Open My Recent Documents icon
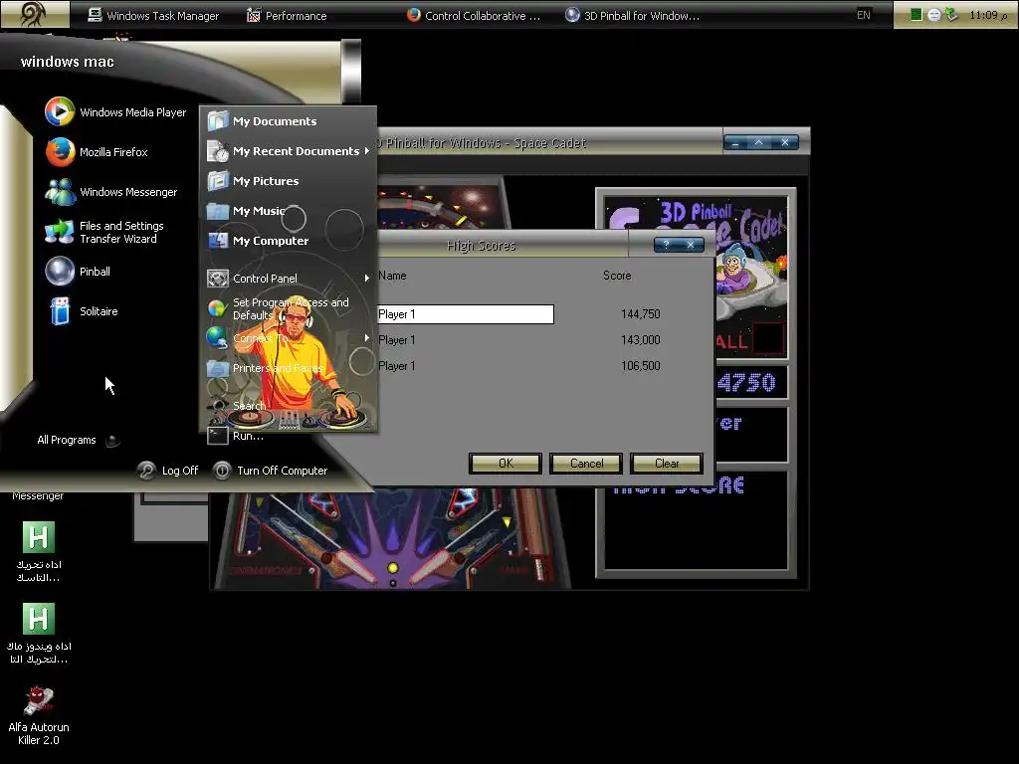This screenshot has width=1019, height=764. tap(218, 151)
